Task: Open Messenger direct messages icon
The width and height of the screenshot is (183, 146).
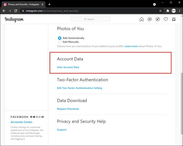Action: coord(150,19)
